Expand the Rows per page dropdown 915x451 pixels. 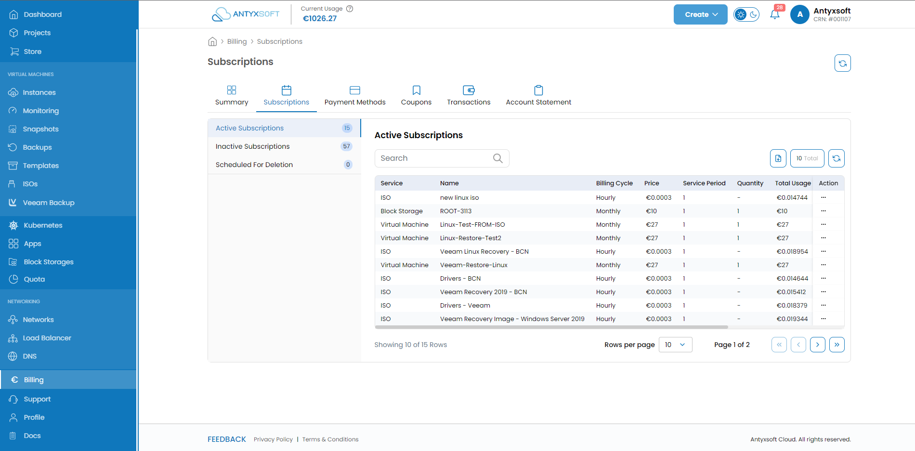tap(675, 345)
